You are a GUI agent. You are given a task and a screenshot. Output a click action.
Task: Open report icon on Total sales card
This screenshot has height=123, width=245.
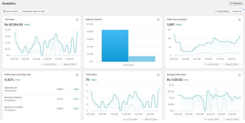coord(77,20)
